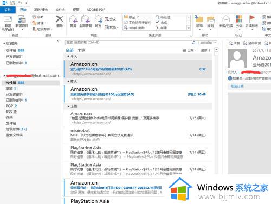Select 收件箱 under 收藏夹 favorites
Image resolution: width=271 pixels, height=204 pixels.
click(x=15, y=50)
